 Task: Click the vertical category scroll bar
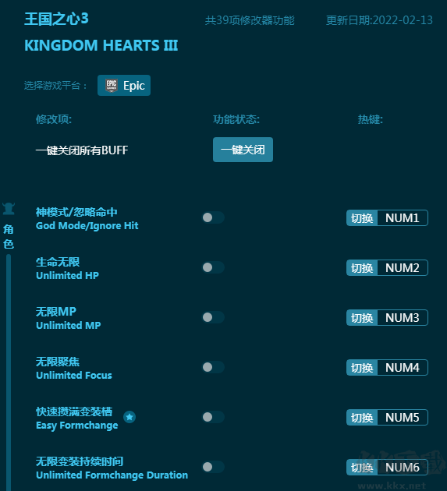click(x=9, y=373)
